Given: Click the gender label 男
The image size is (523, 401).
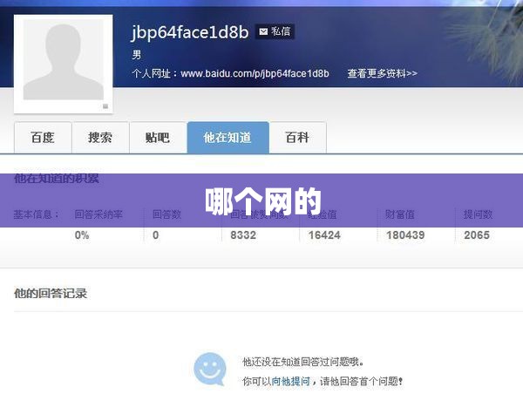Looking at the screenshot, I should coord(137,54).
